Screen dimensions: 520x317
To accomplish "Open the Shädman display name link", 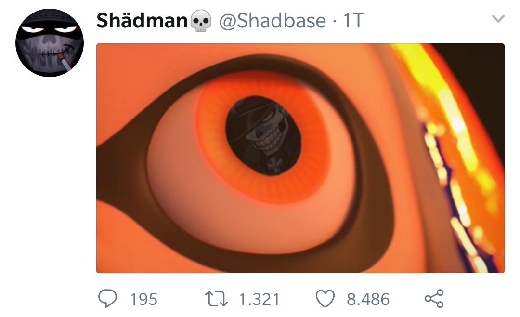I will (142, 21).
